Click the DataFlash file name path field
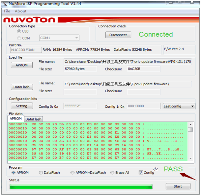Viewport: 201px width, 196px height. pos(128,84)
